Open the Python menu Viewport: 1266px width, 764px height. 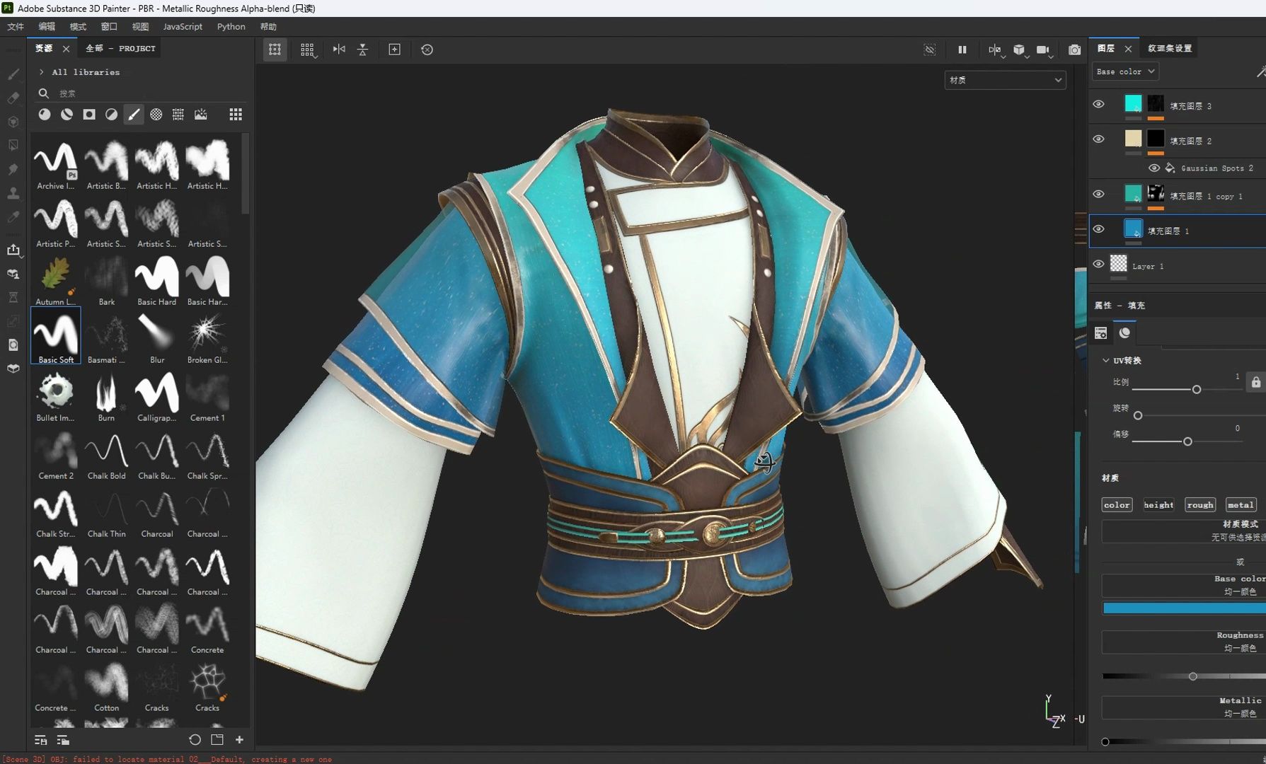pyautogui.click(x=231, y=26)
